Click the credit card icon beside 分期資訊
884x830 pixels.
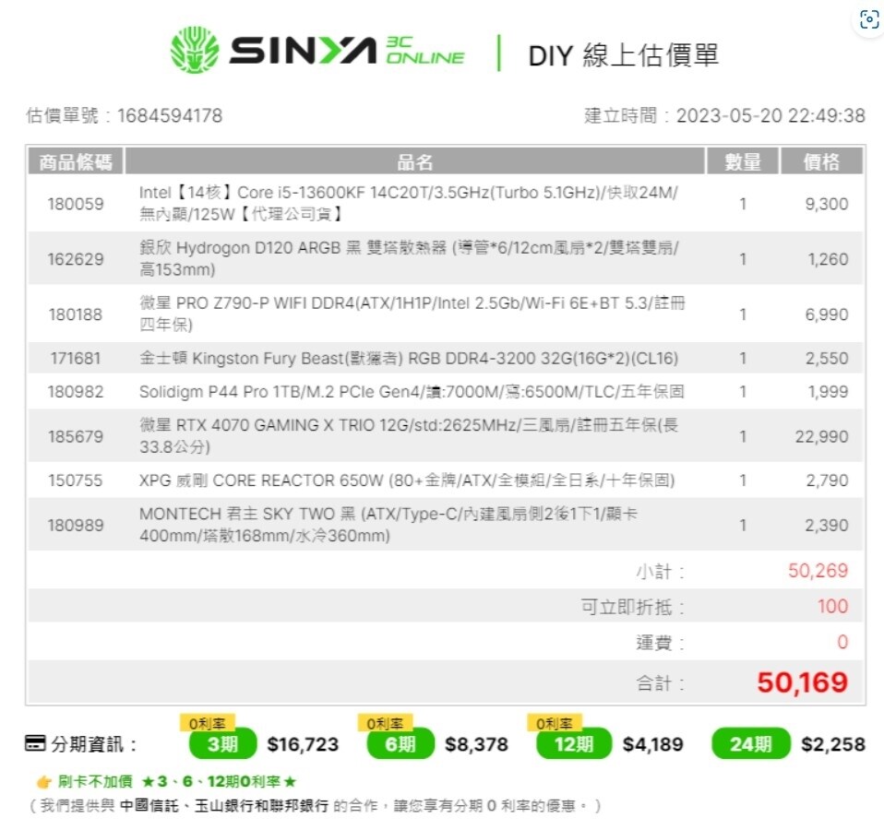(35, 743)
